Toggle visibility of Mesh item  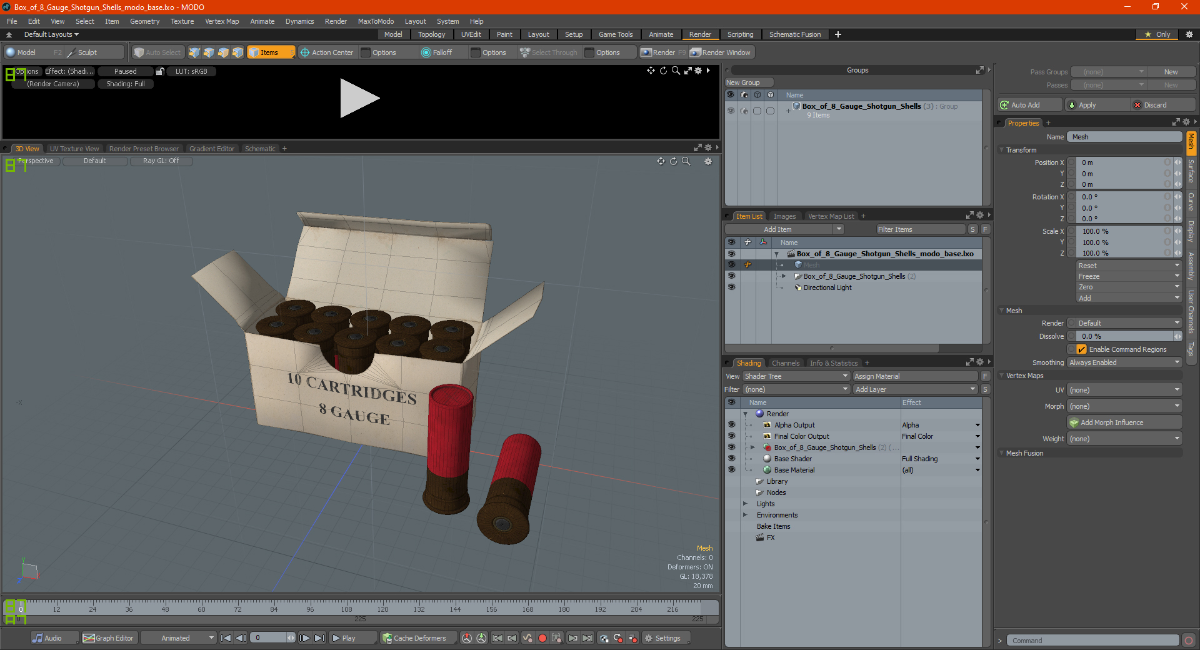click(731, 265)
